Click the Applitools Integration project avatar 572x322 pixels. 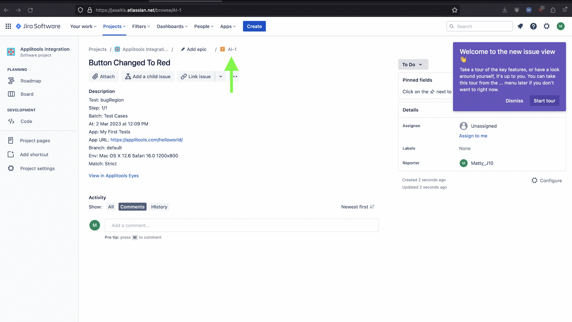click(11, 51)
